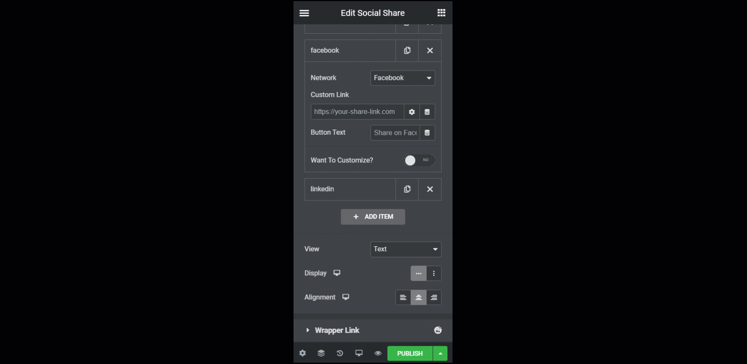Remove the linkedin item
Image resolution: width=747 pixels, height=364 pixels.
pyautogui.click(x=430, y=189)
